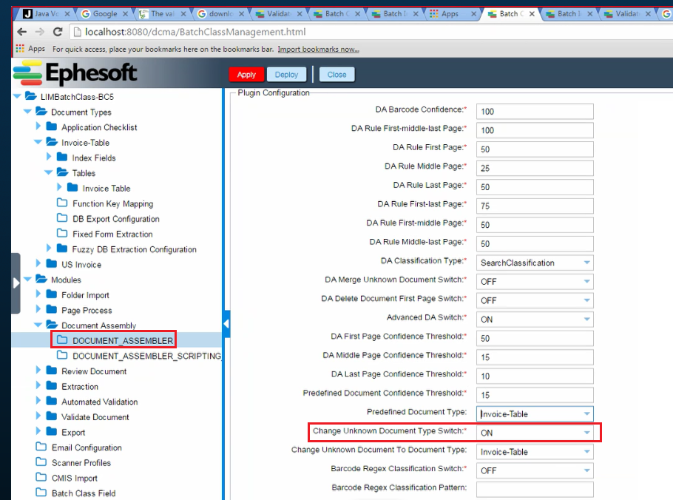The image size is (673, 500).
Task: Open DA Merge Unknown Document Switch dropdown
Action: pos(586,281)
